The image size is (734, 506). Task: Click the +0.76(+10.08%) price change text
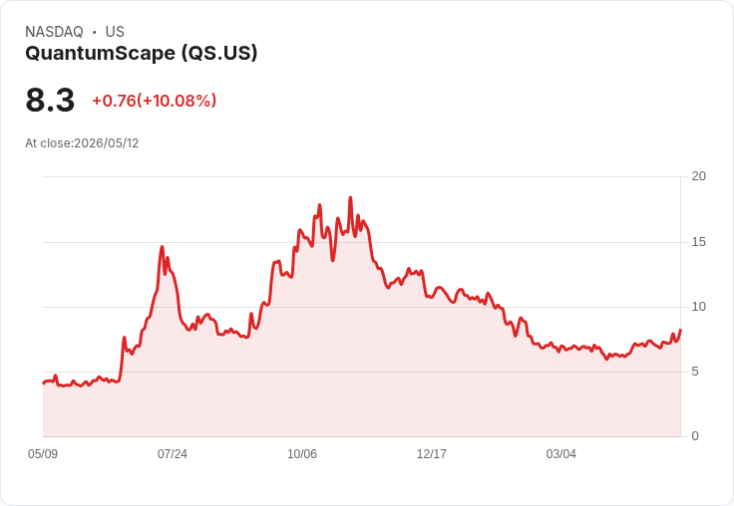click(x=154, y=101)
